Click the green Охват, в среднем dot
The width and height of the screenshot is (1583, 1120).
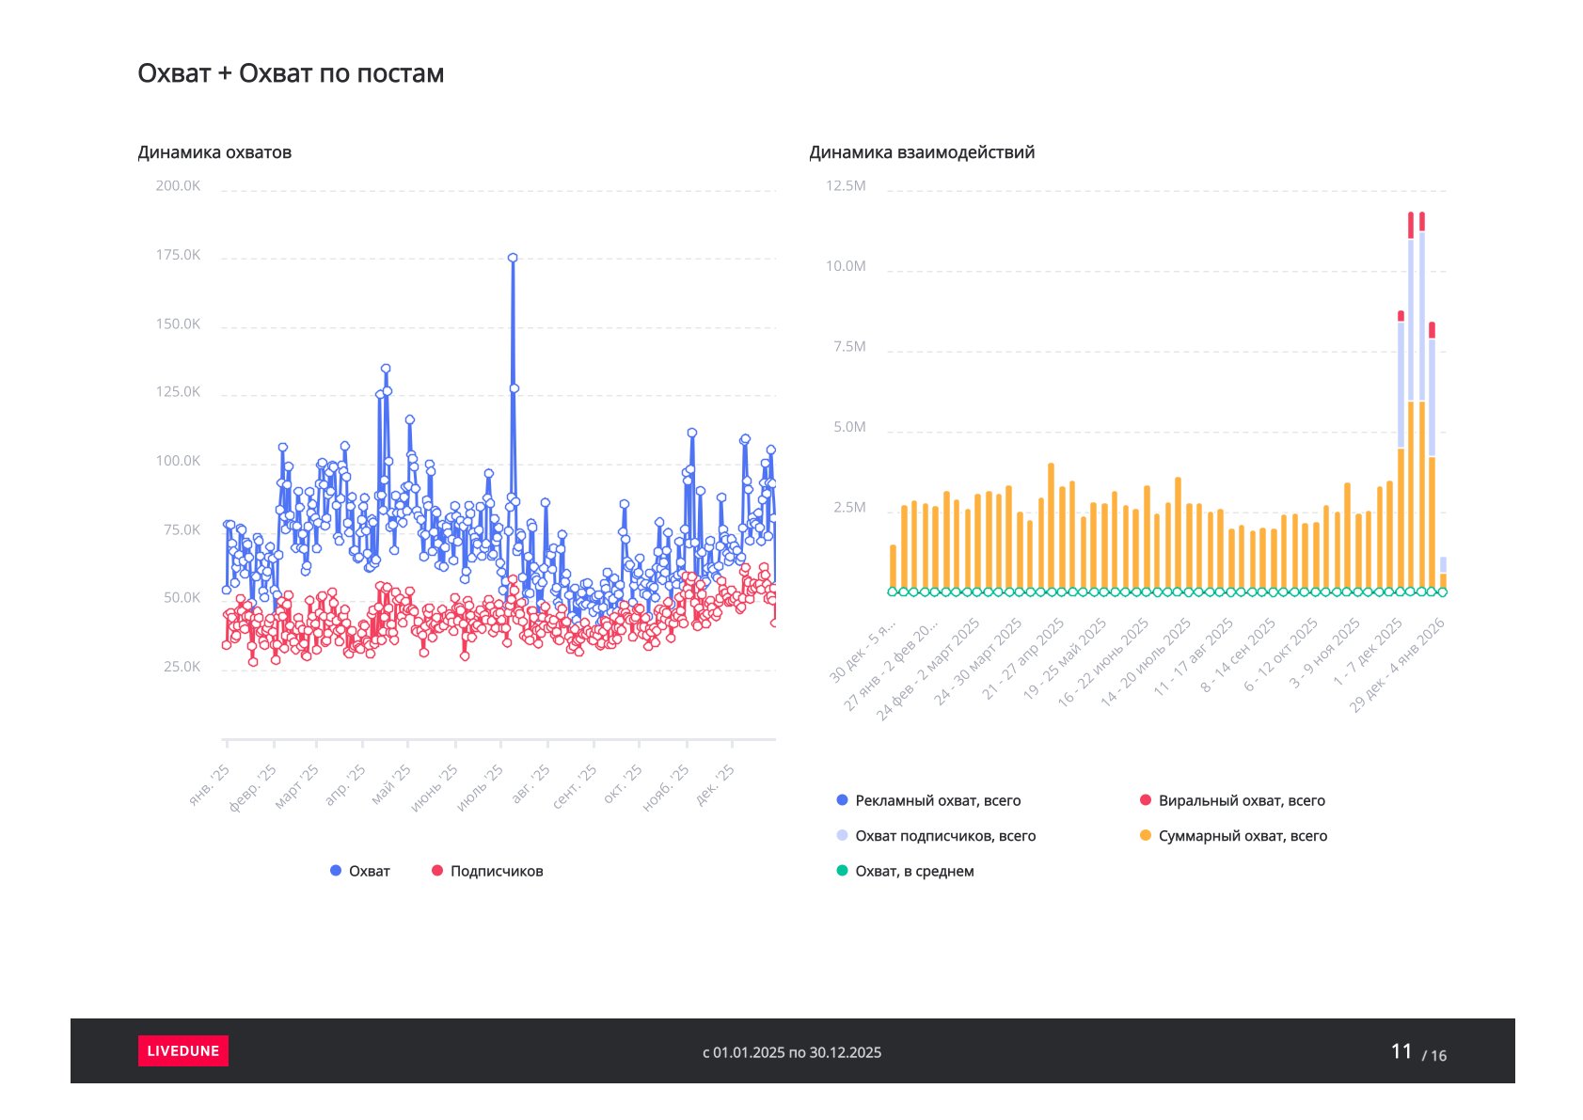(x=842, y=871)
